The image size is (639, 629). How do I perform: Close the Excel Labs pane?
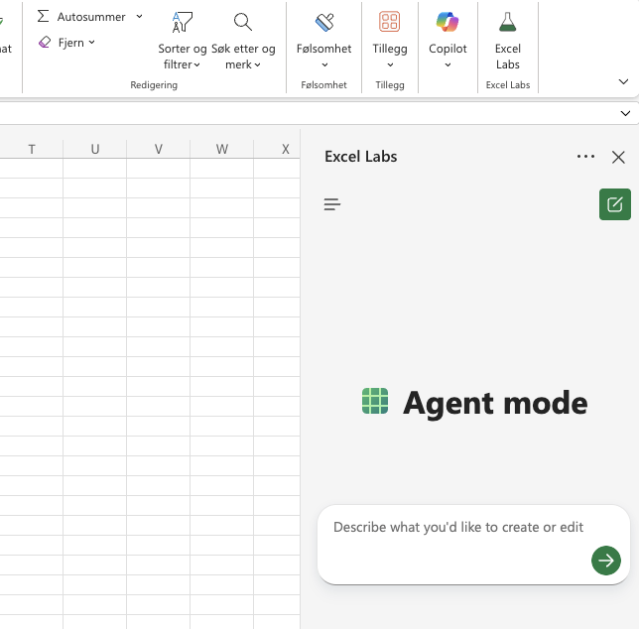pos(618,157)
